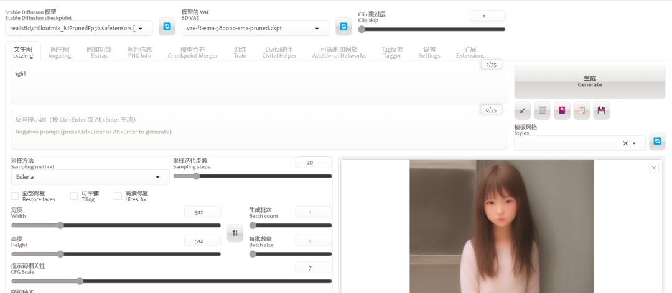The height and width of the screenshot is (293, 672).
Task: Click the Clip skip number field
Action: pos(487,16)
